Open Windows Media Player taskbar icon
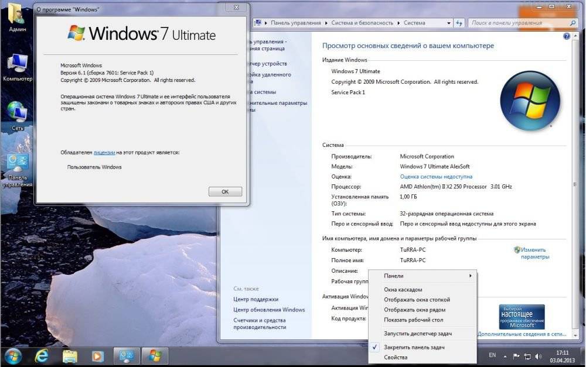Viewport: 586px width, 367px height. (97, 356)
